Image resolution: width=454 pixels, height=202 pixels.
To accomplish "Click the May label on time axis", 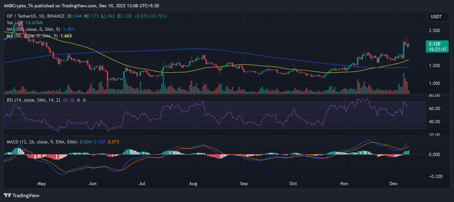I will coord(42,183).
